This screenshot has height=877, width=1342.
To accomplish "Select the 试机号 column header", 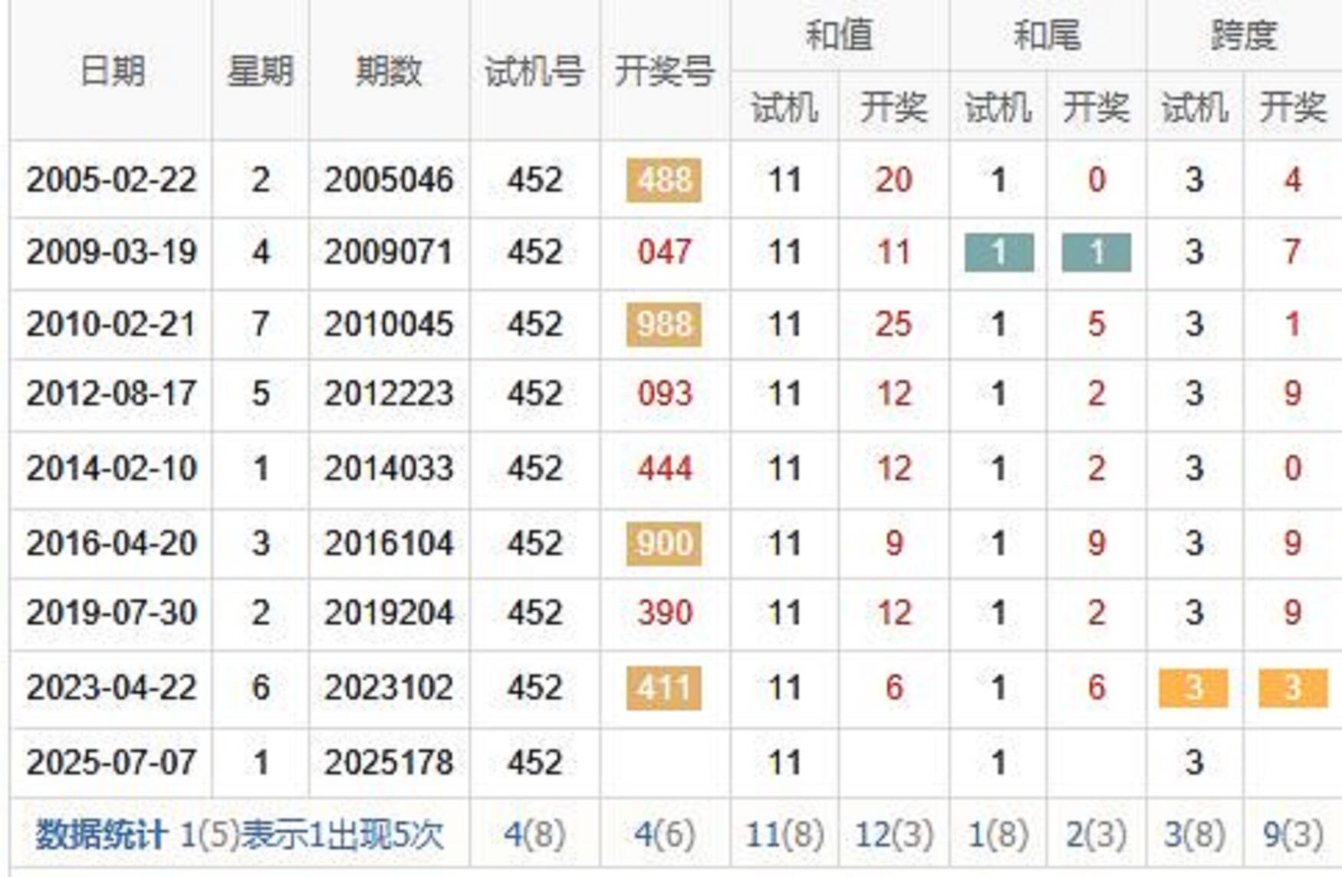I will pyautogui.click(x=534, y=71).
